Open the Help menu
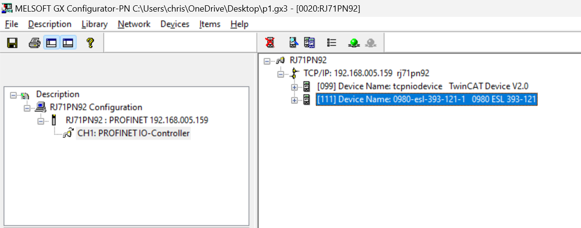Image resolution: width=581 pixels, height=228 pixels. (x=239, y=24)
